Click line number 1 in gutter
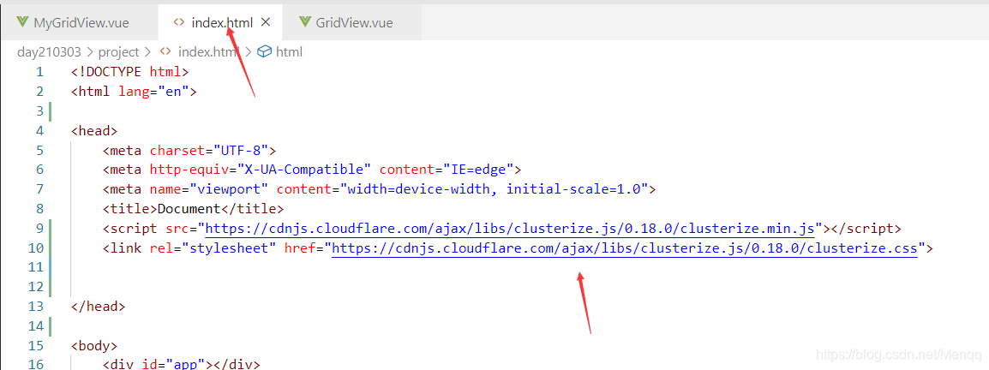This screenshot has height=370, width=989. pyautogui.click(x=39, y=71)
